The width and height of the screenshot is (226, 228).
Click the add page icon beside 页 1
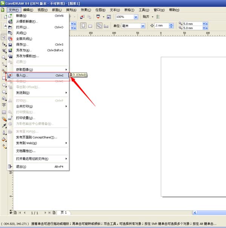[x=54, y=213]
